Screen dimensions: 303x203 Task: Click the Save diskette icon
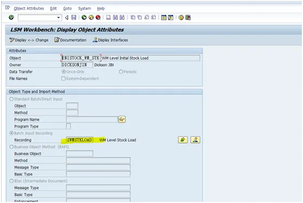tap(74, 17)
